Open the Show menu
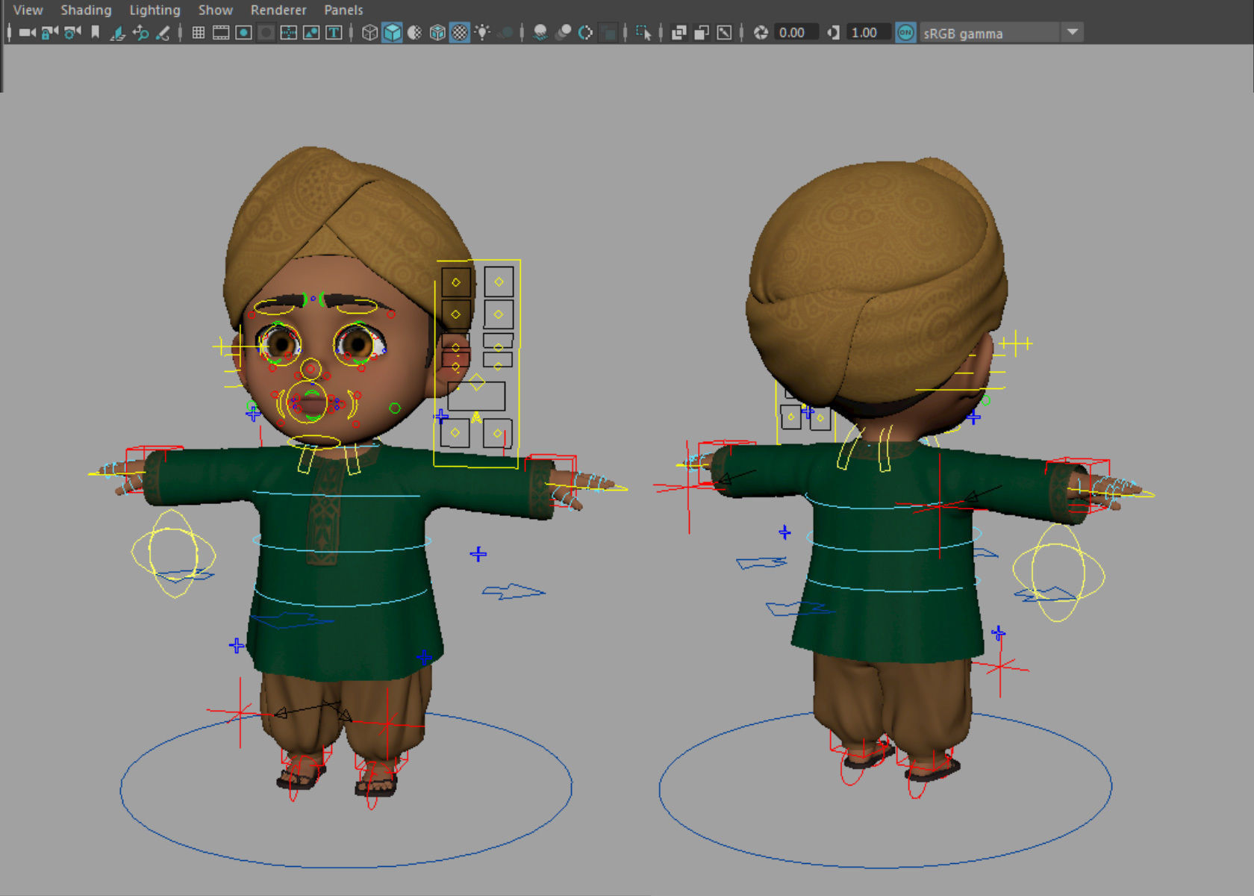 [215, 10]
